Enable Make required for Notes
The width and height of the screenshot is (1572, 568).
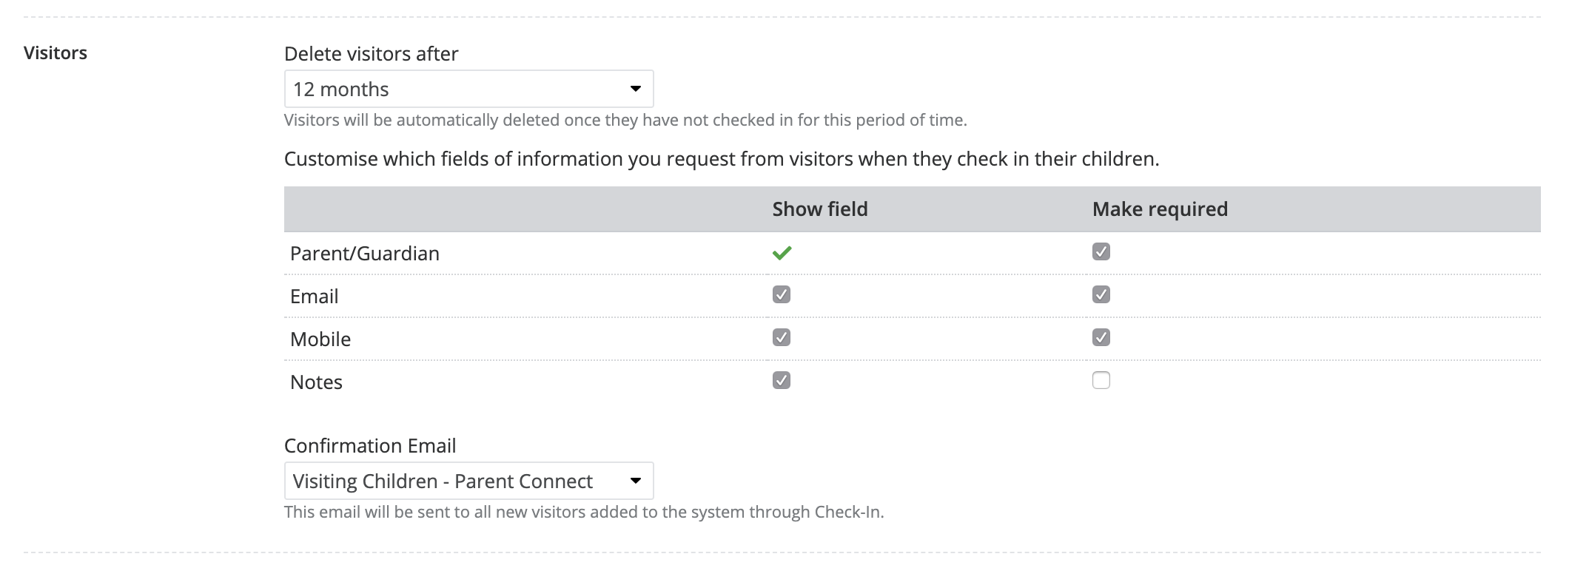point(1101,381)
